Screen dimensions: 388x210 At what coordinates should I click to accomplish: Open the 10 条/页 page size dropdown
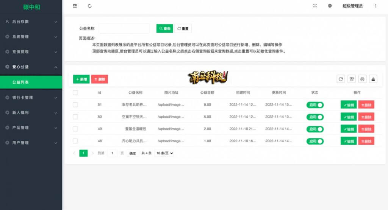[x=164, y=153]
